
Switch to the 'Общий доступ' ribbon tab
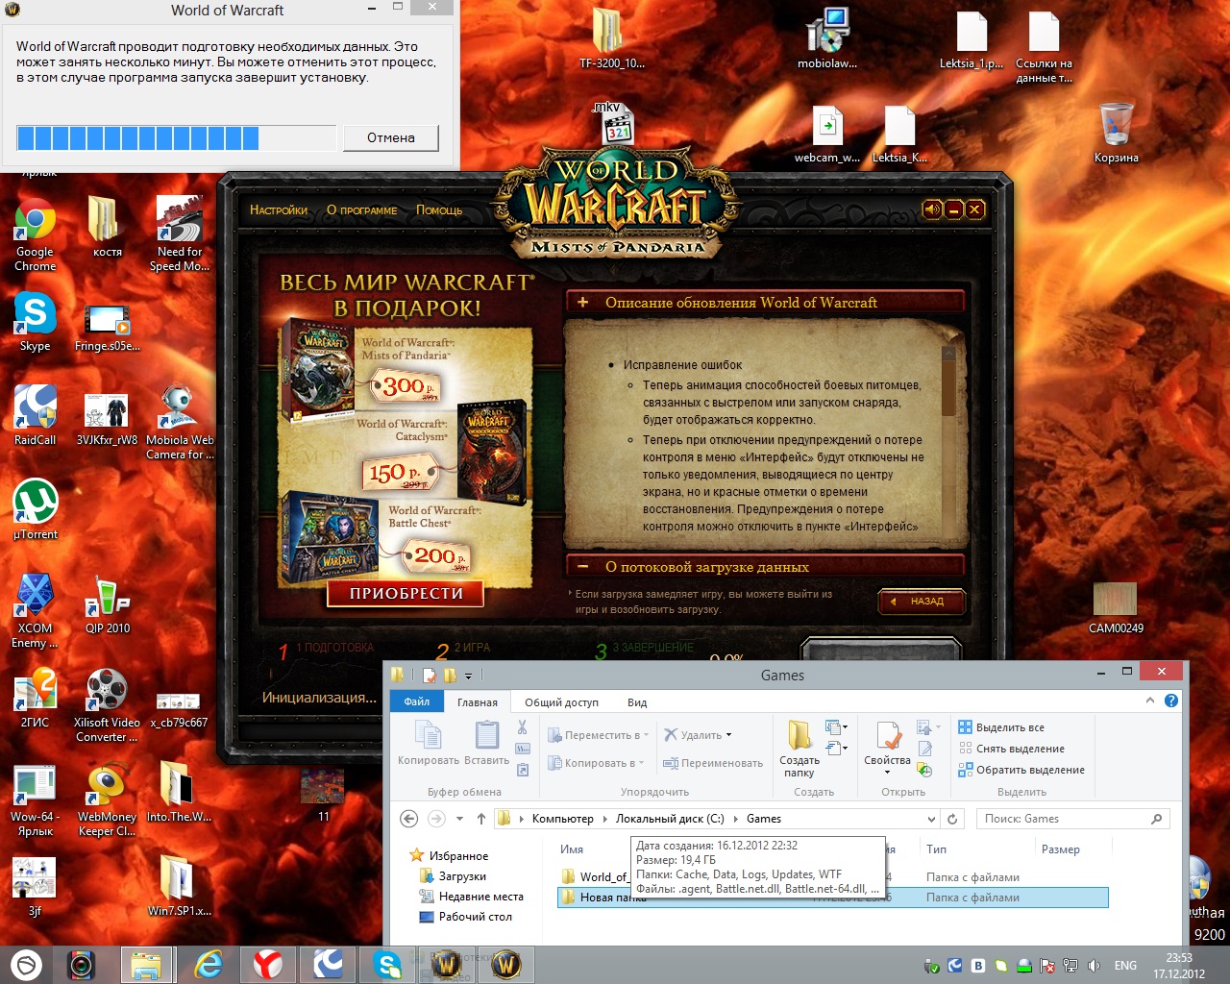point(561,702)
